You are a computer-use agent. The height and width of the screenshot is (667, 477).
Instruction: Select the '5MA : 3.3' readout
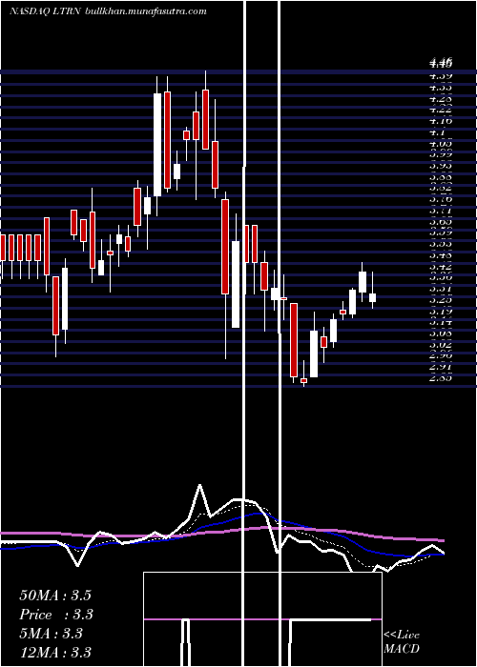click(51, 634)
